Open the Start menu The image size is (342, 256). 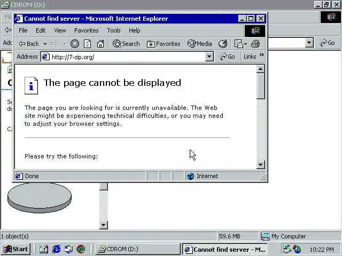pos(15,249)
